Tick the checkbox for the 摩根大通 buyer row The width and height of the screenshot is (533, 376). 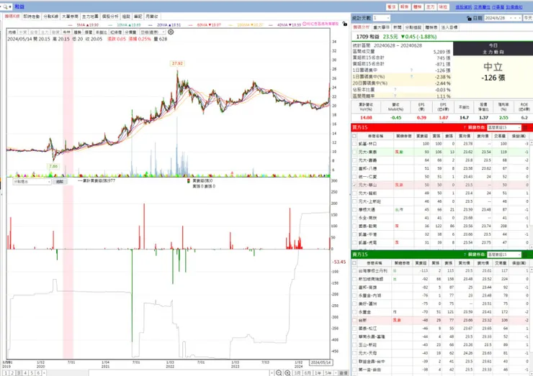(x=354, y=210)
